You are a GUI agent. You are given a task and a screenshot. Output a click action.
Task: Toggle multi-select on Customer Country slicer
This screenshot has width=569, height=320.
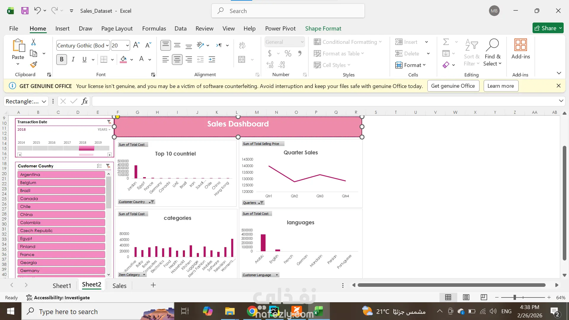(99, 166)
